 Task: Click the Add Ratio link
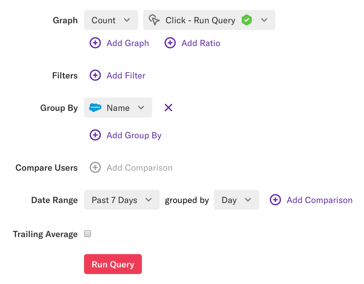click(x=201, y=43)
